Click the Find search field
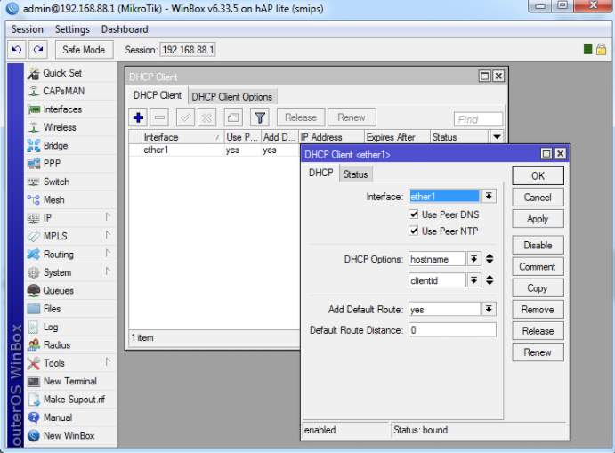This screenshot has width=615, height=453. click(x=478, y=119)
